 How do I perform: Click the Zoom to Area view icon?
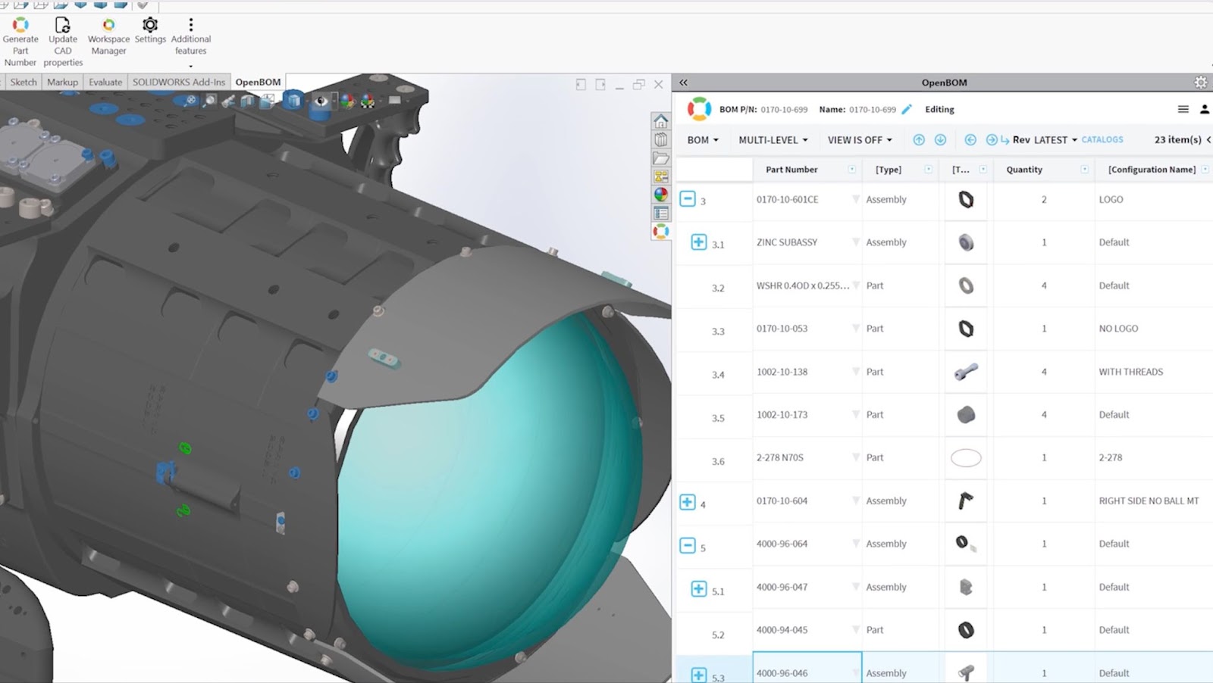point(210,100)
